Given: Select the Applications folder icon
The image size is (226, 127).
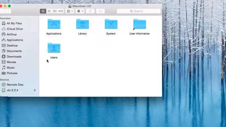Looking at the screenshot, I should point(54,24).
